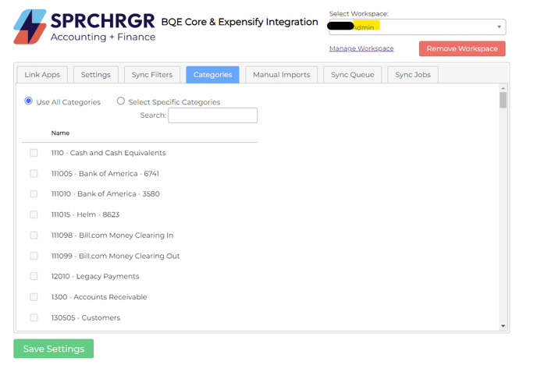Enable 111098 Bill.com Money Clearing In
The image size is (537, 365).
pos(34,236)
